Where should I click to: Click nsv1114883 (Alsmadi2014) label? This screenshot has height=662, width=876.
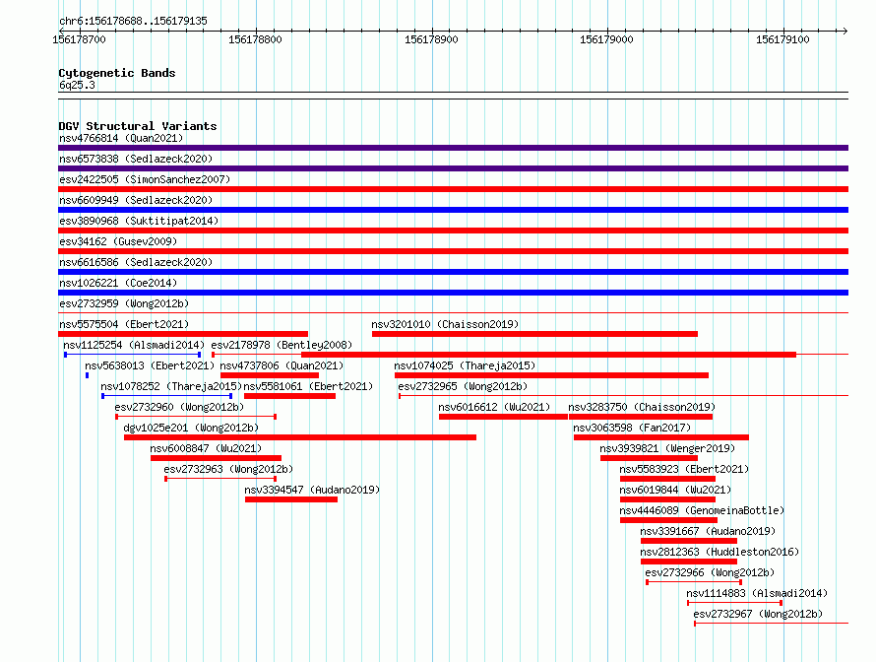pos(757,593)
